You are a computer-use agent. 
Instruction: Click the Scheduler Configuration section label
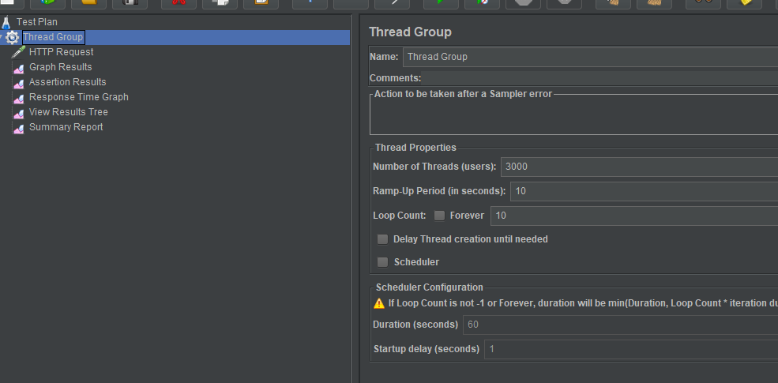tap(430, 287)
